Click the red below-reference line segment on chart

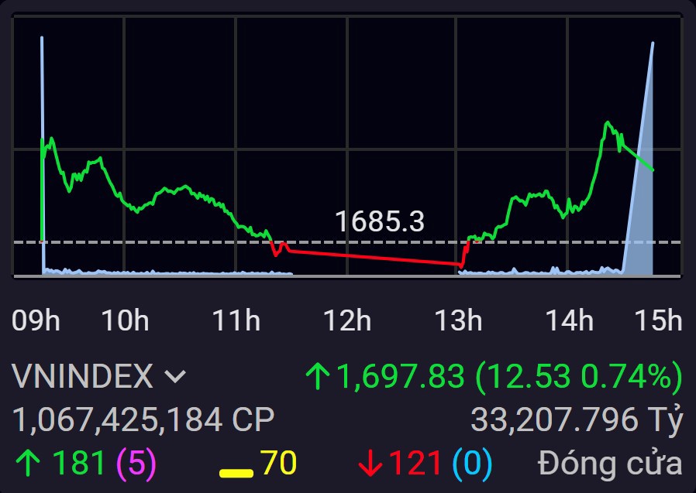pos(372,257)
